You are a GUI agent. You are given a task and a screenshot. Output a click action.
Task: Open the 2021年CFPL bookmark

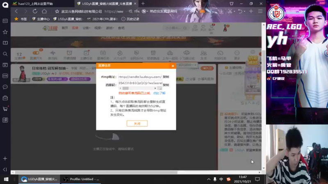102,19
